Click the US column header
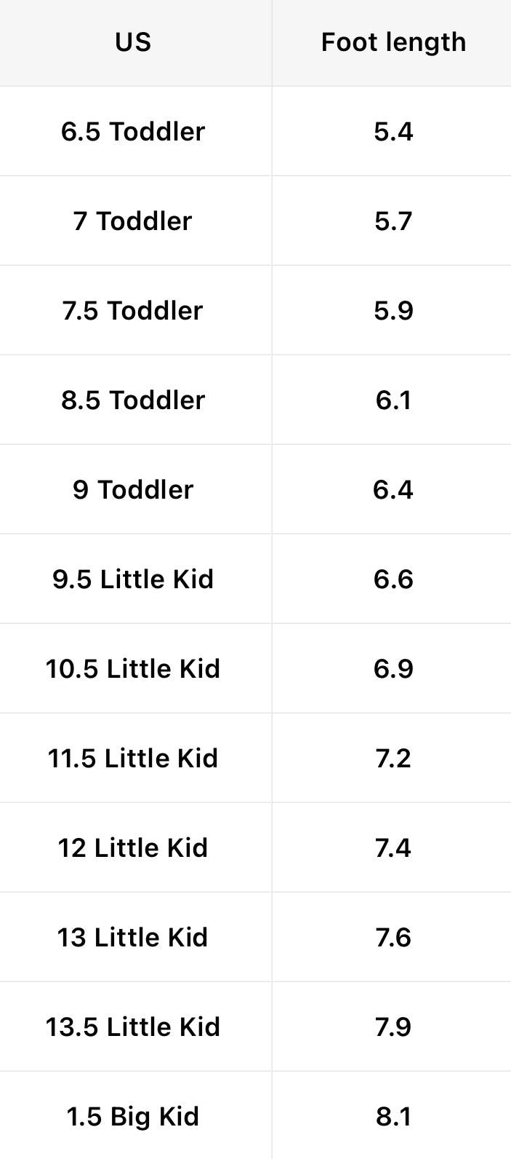The height and width of the screenshot is (1159, 511). [133, 42]
